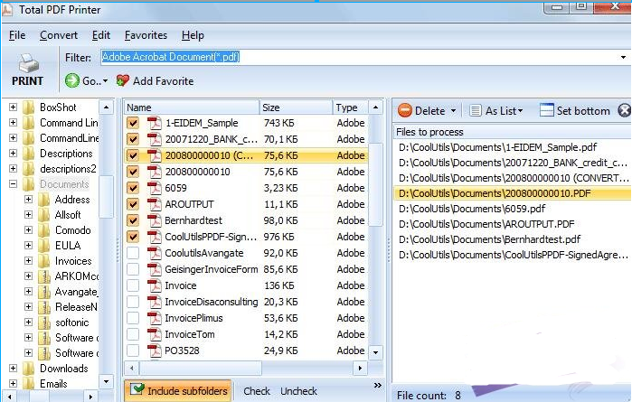Screen dimensions: 632x402
Task: Click the Check button
Action: click(x=257, y=391)
